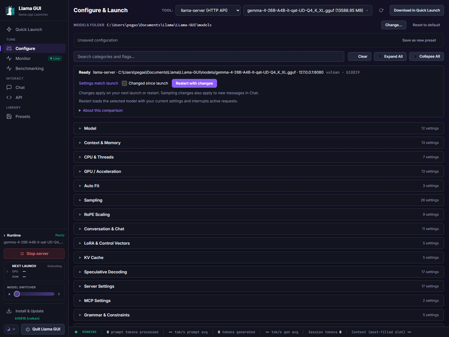Expand the Sampling category

(x=258, y=200)
